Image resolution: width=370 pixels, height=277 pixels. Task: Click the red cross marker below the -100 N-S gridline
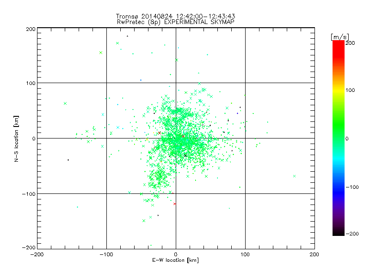click(175, 204)
